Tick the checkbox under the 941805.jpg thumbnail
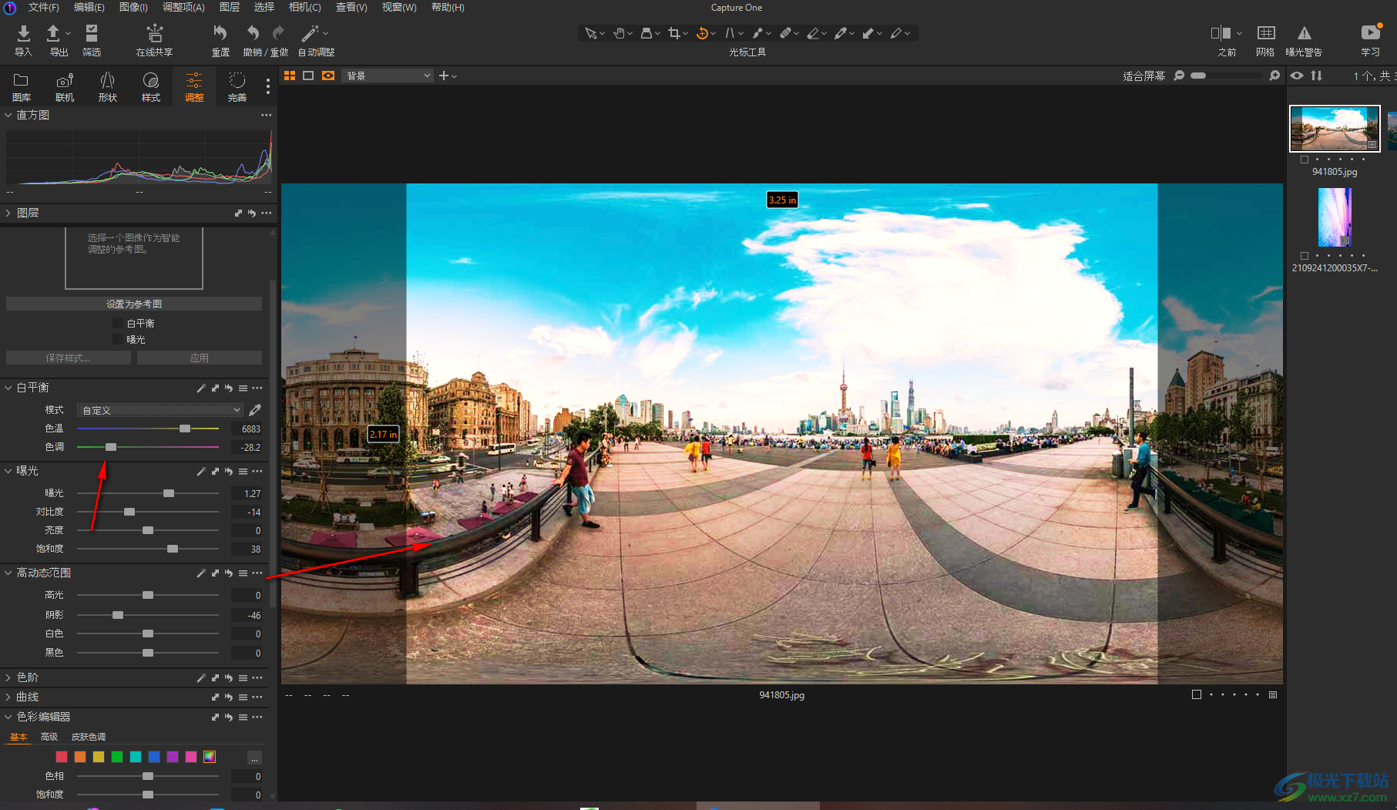 (1305, 160)
